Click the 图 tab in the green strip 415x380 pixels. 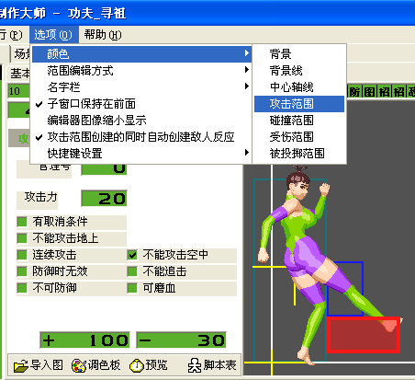370,91
